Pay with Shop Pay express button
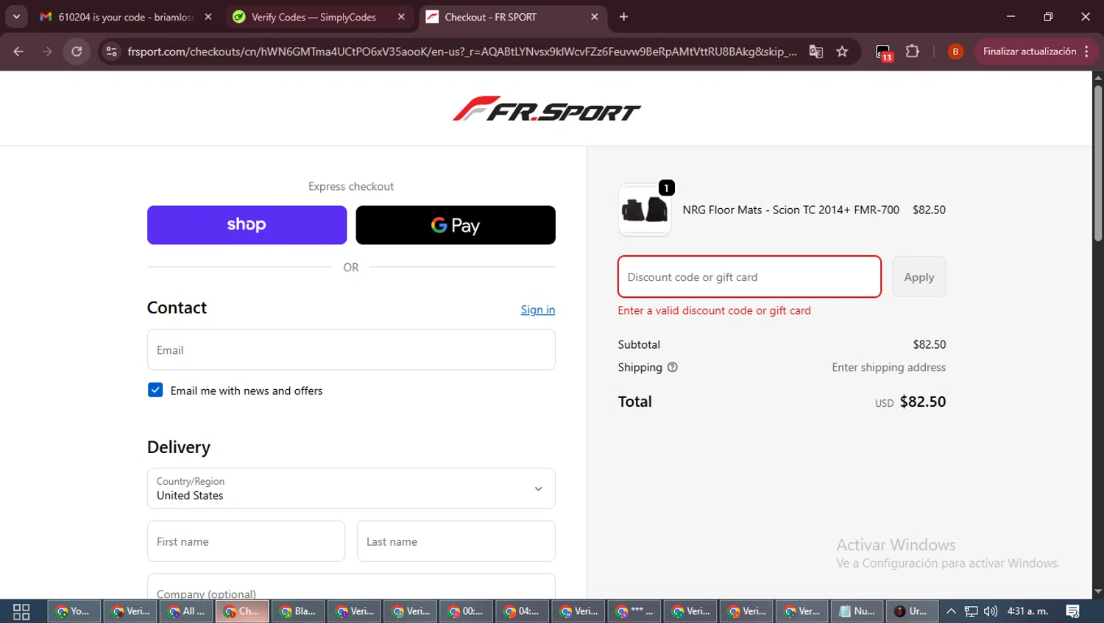This screenshot has width=1104, height=623. (x=247, y=225)
